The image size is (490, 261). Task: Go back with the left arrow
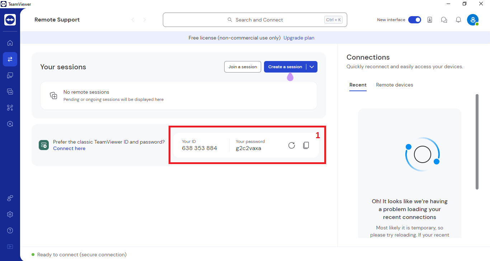133,20
